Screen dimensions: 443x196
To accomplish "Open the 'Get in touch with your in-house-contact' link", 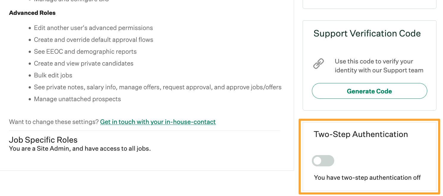I will point(158,122).
